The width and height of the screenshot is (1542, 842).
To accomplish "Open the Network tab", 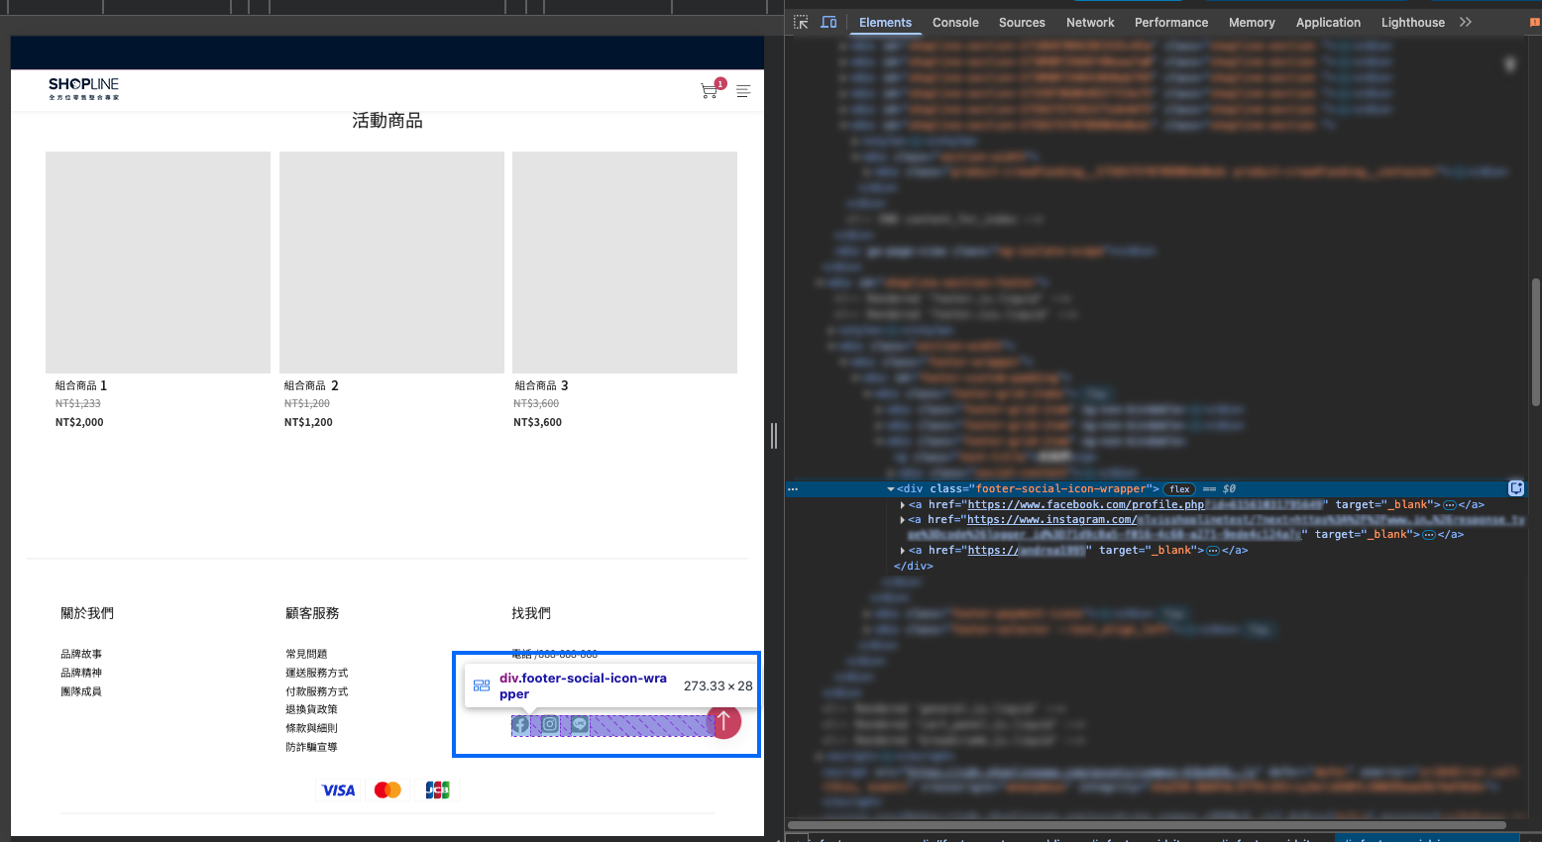I will 1090,22.
